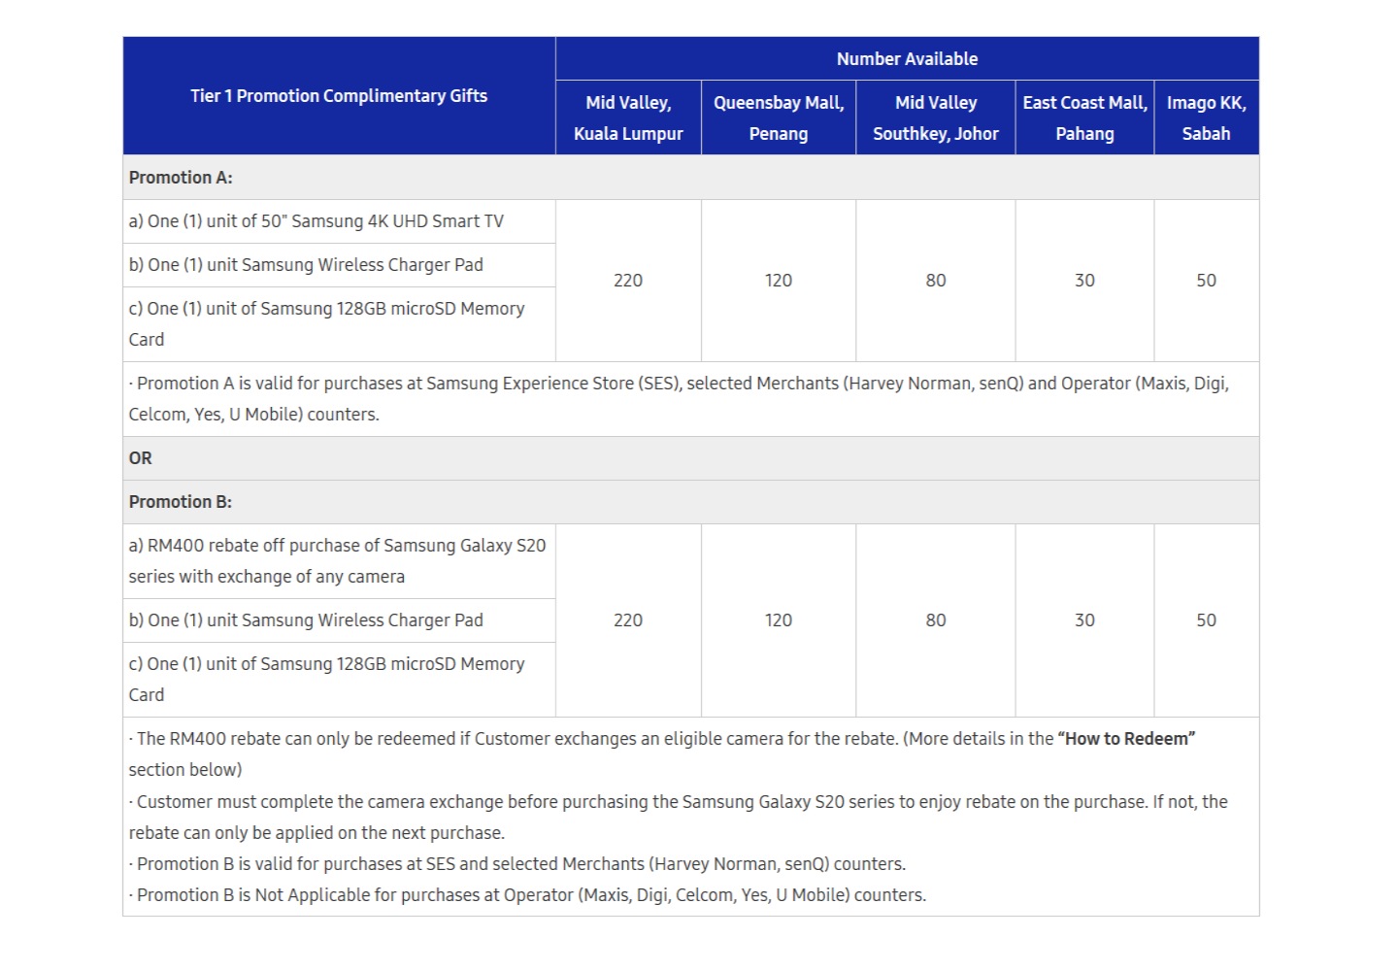This screenshot has width=1398, height=971.
Task: Click 'Promotion B is valid for purchases at SES' note
Action: tap(517, 864)
